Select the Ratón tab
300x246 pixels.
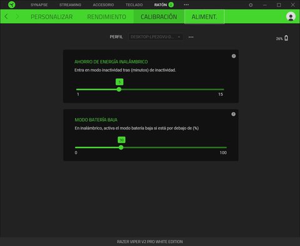pyautogui.click(x=161, y=5)
